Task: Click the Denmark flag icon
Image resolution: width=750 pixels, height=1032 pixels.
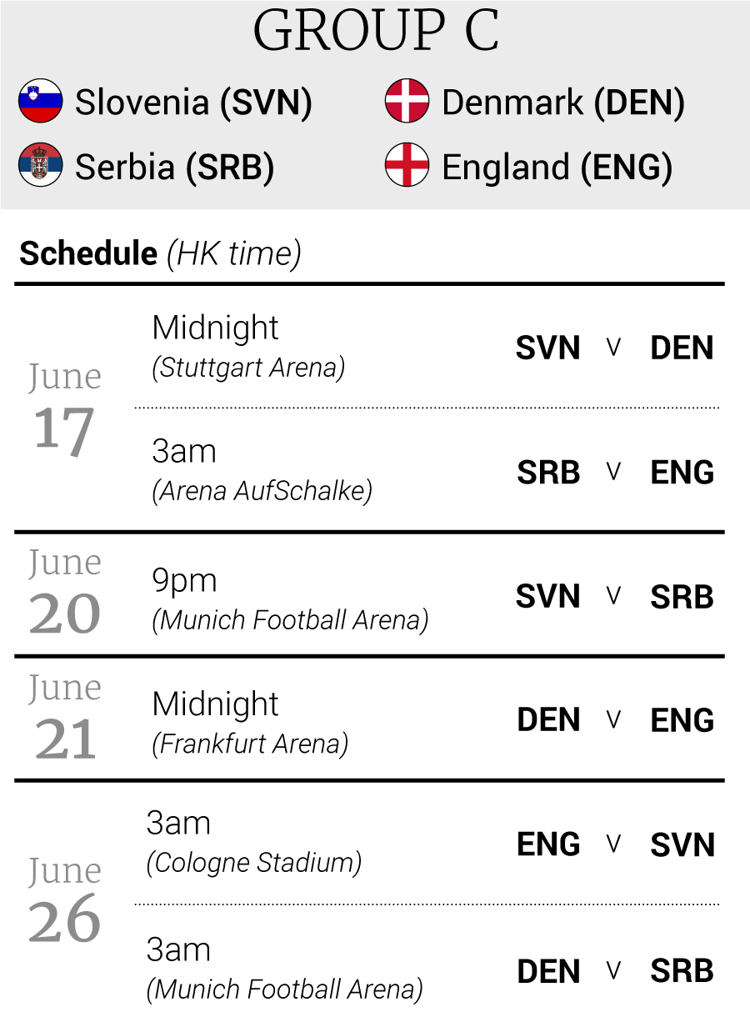Action: point(407,102)
